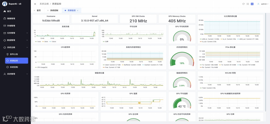
Task: Open the admin user dropdown
Action: (x=263, y=4)
